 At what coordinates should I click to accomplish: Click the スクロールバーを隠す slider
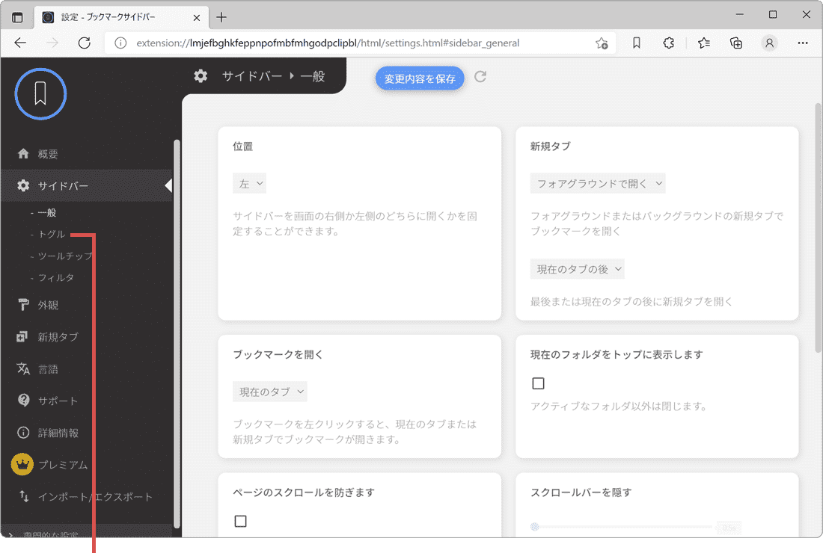623,527
